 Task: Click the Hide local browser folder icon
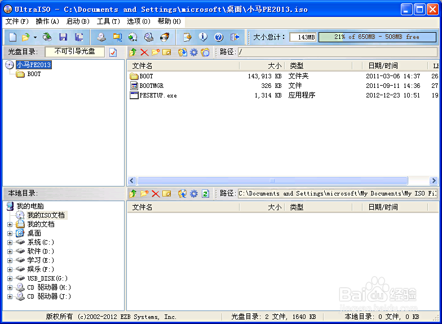205,52
